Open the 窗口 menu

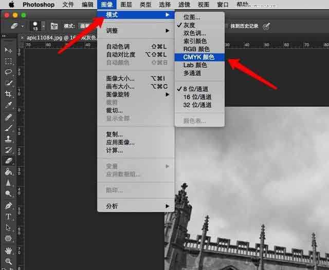coord(223,5)
